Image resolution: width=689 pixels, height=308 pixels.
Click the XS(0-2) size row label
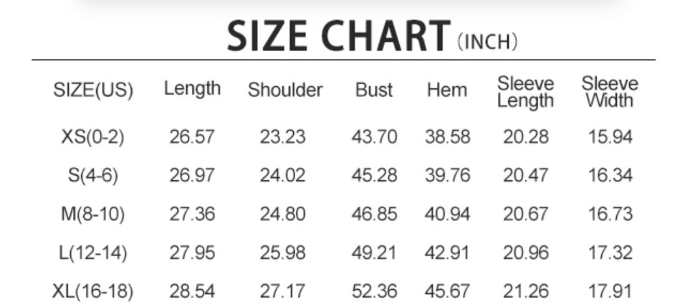(93, 137)
